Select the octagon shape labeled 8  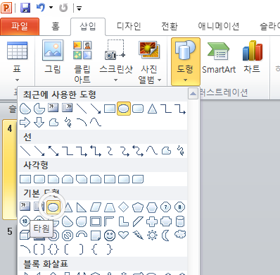tap(180, 207)
